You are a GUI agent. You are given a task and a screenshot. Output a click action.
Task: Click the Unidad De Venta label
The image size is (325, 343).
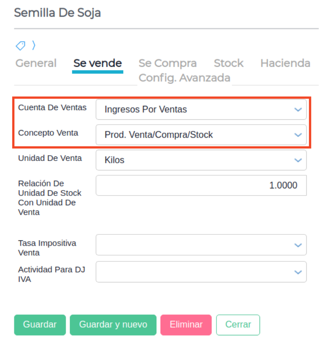click(50, 158)
